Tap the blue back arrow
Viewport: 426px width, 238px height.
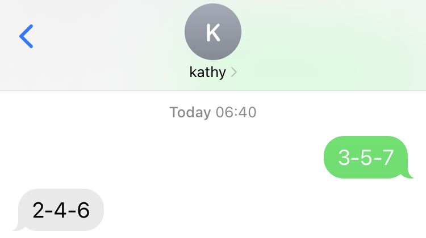(x=26, y=36)
